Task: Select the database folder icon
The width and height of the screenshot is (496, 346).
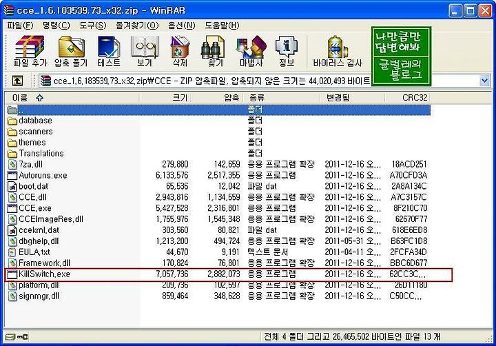Action: click(x=12, y=121)
